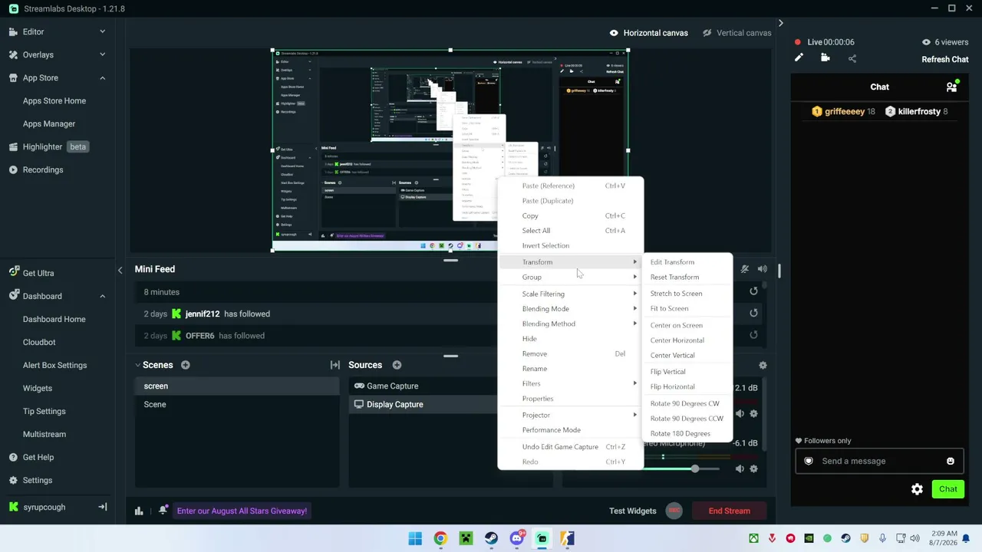Mute the microphone mixer speaker icon
Viewport: 982px width, 552px height.
point(740,468)
